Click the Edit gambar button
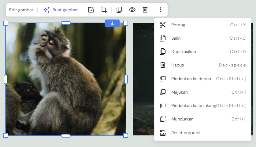This screenshot has width=256, height=147. click(x=21, y=10)
